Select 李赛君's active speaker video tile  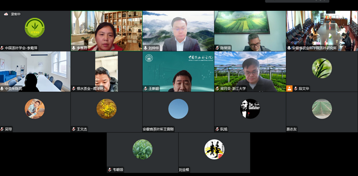(x=107, y=31)
